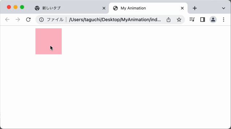Open the share icon in address bar

[169, 19]
